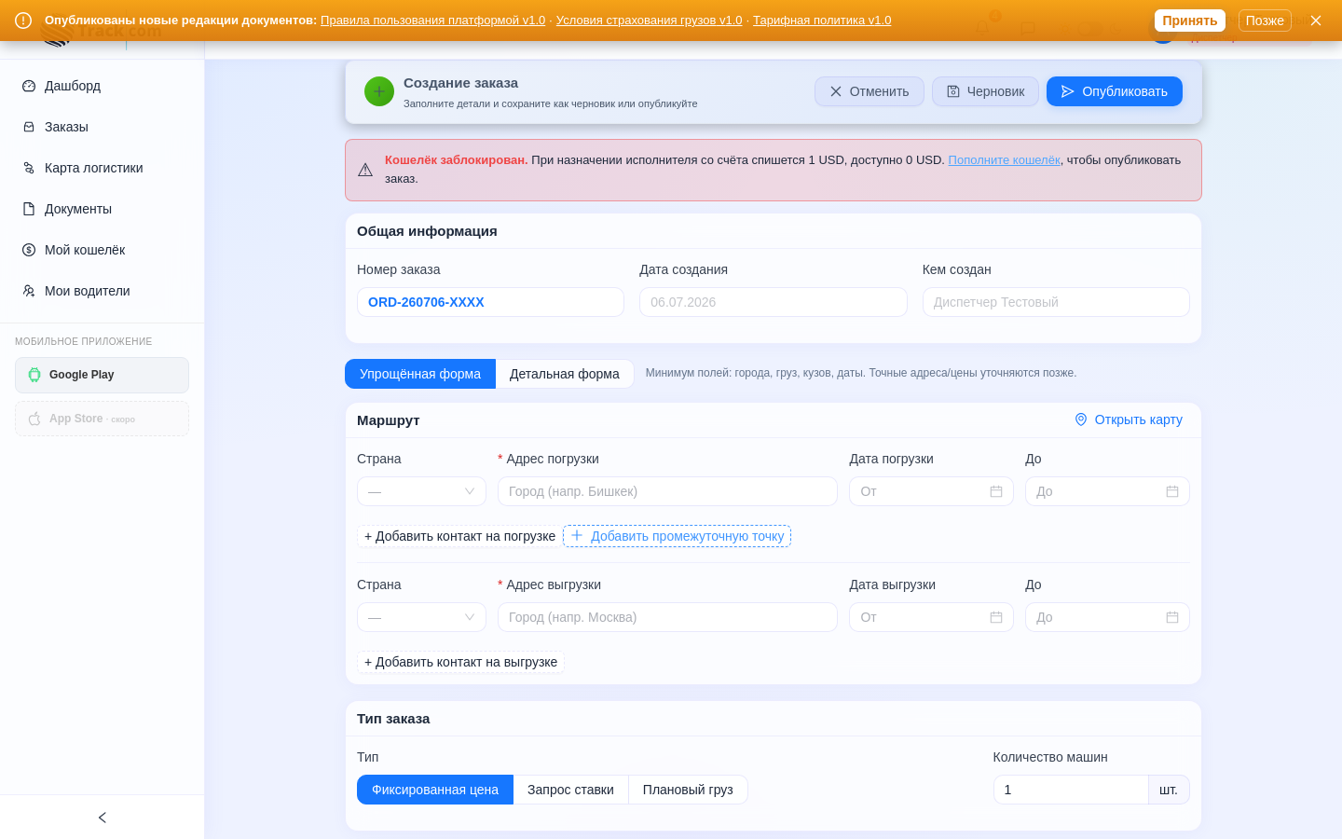Click the location pin icon by Открыть карту

coord(1081,419)
